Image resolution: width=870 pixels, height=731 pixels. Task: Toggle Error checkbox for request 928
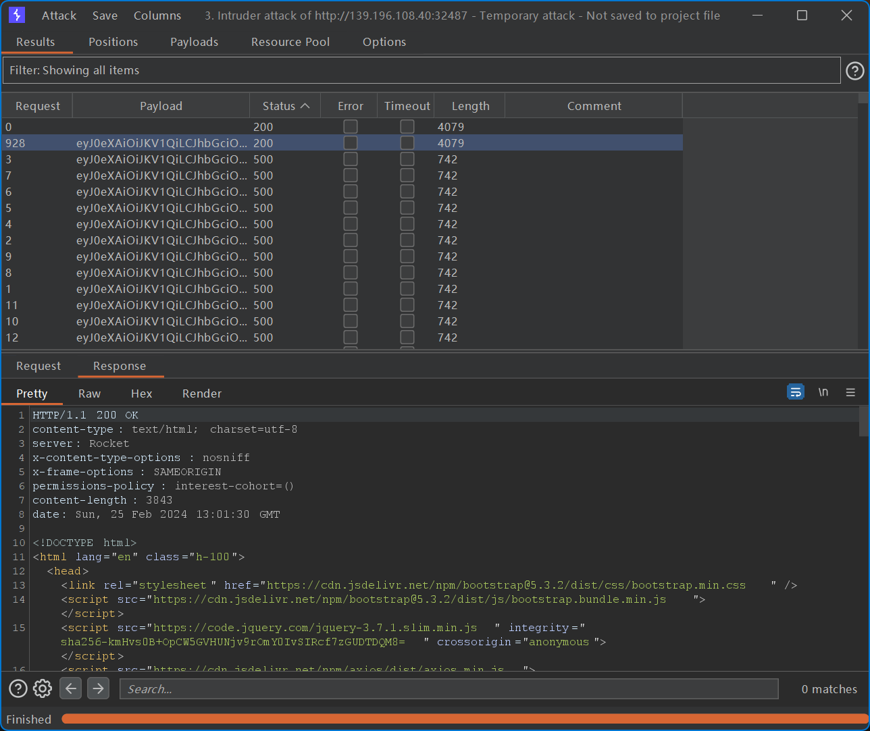coord(351,143)
